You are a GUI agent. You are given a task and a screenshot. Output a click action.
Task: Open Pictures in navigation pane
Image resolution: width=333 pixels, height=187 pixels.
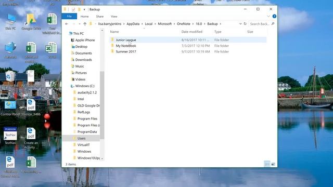tap(81, 73)
